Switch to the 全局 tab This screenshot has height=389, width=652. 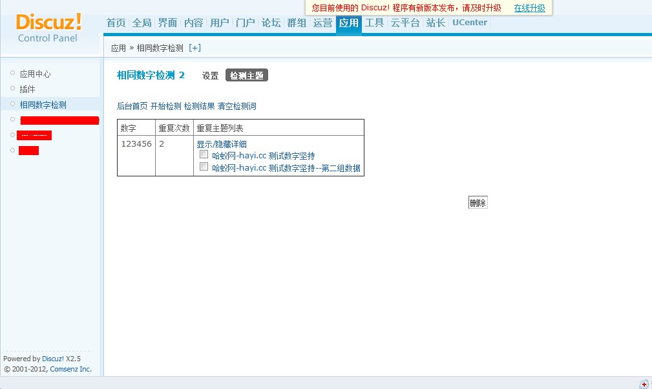[142, 23]
